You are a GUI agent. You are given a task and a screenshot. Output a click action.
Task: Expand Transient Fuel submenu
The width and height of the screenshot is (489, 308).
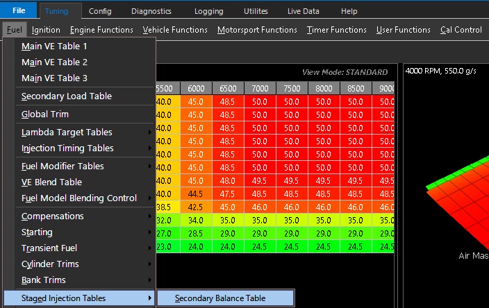(49, 248)
